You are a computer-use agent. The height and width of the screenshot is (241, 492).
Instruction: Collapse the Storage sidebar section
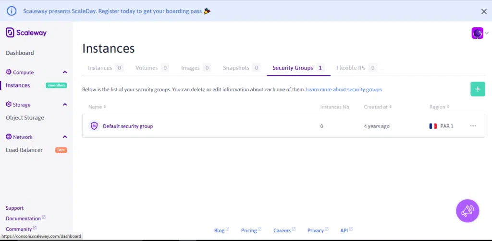coord(65,105)
